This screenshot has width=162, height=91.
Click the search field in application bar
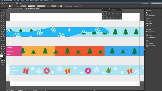156,3
